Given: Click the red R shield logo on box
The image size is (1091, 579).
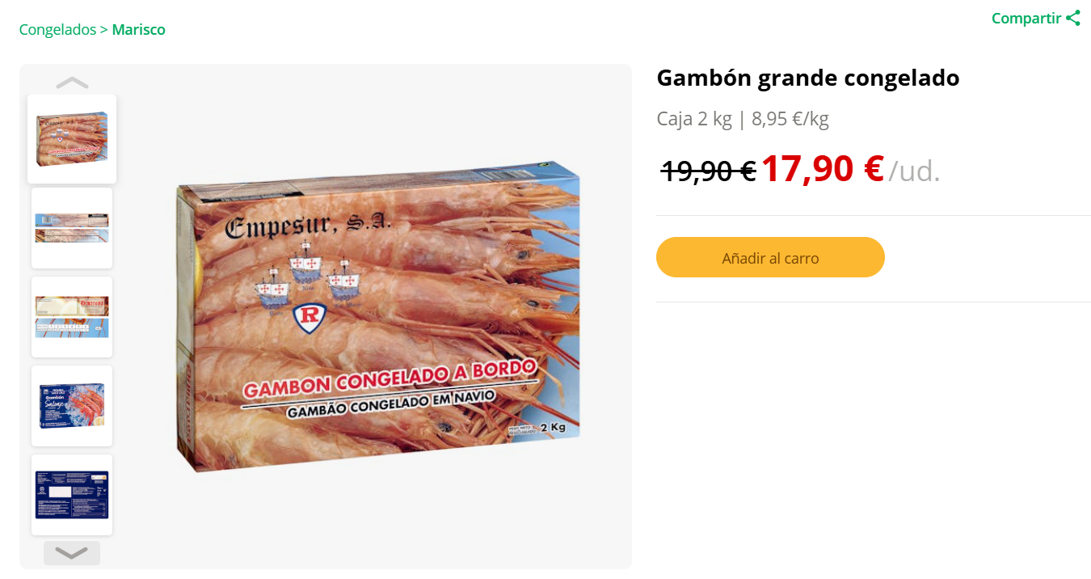Looking at the screenshot, I should (x=310, y=318).
